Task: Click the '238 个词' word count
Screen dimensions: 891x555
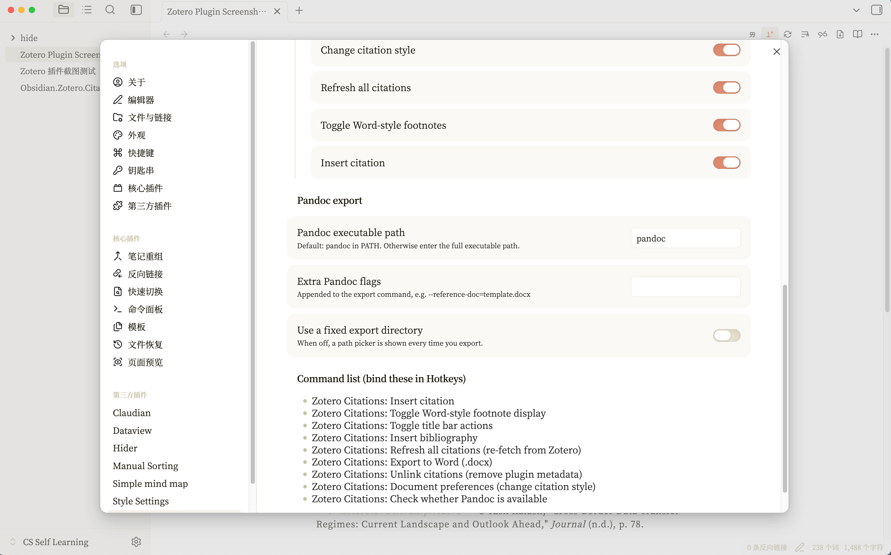Action: pos(825,547)
